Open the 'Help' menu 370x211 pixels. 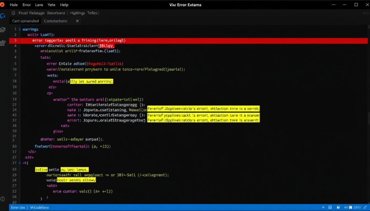(64, 5)
